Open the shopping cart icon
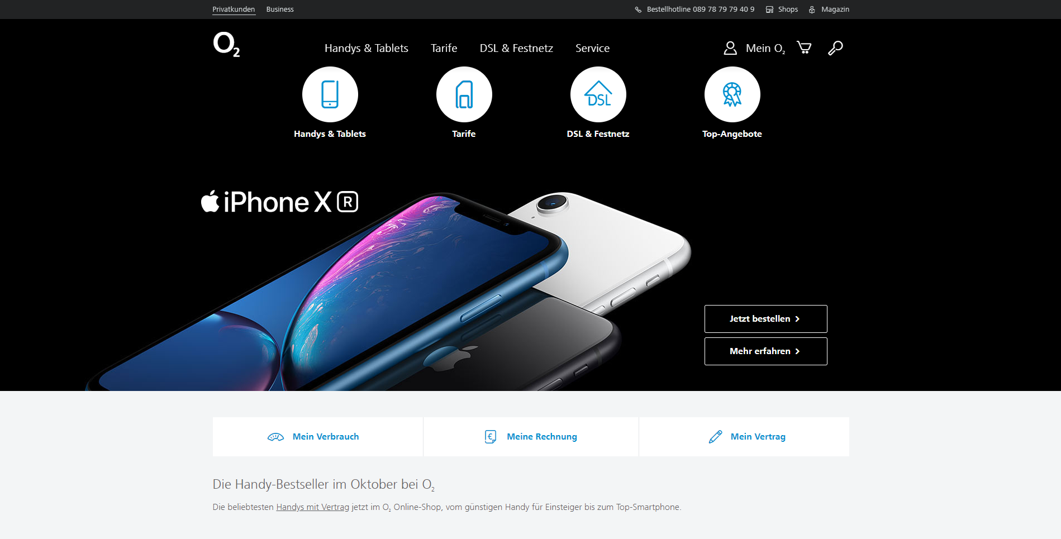Screen dimensions: 1061x539 point(804,48)
